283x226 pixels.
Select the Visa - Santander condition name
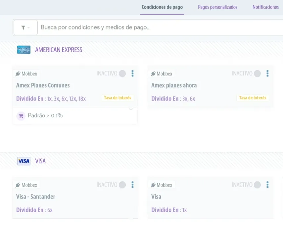pyautogui.click(x=36, y=197)
